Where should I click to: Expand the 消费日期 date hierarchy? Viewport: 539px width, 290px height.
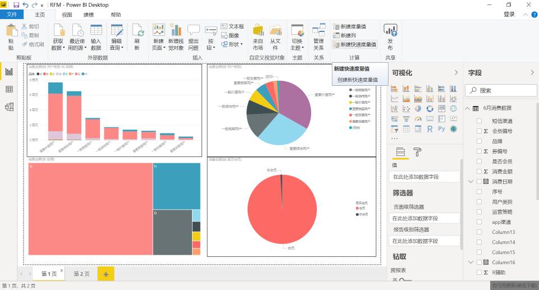471,181
